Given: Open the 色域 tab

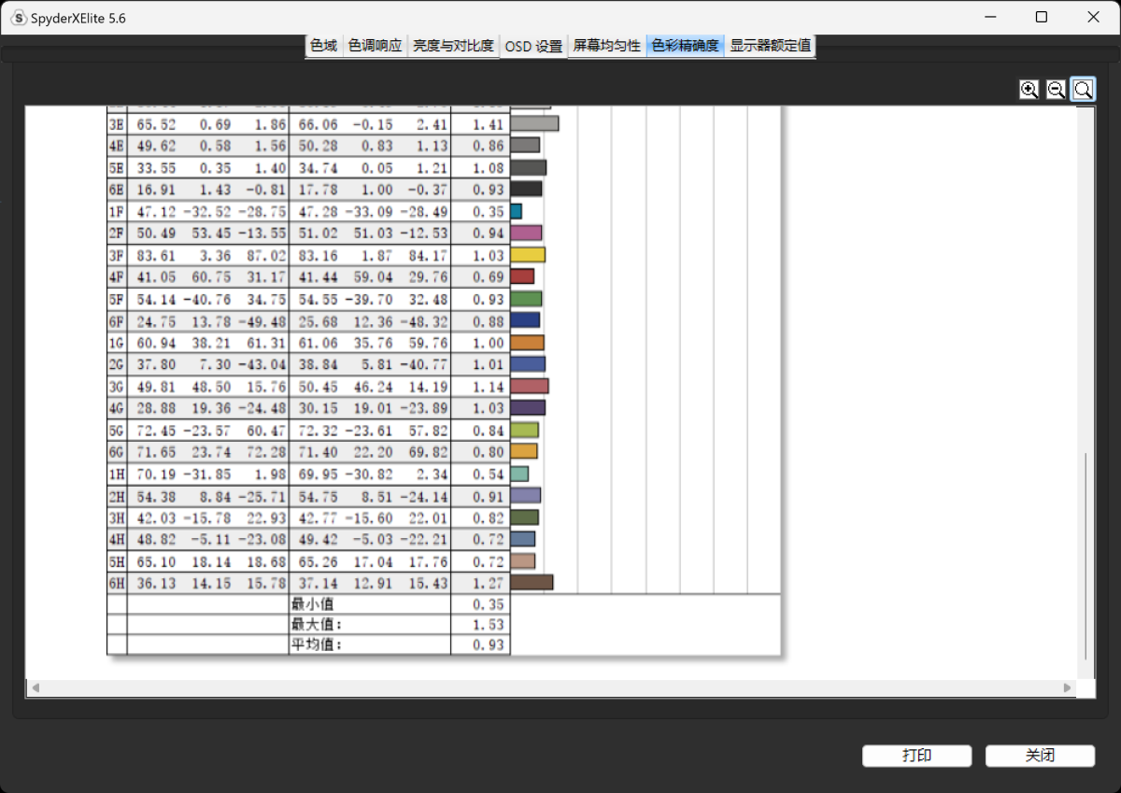Looking at the screenshot, I should click(323, 46).
